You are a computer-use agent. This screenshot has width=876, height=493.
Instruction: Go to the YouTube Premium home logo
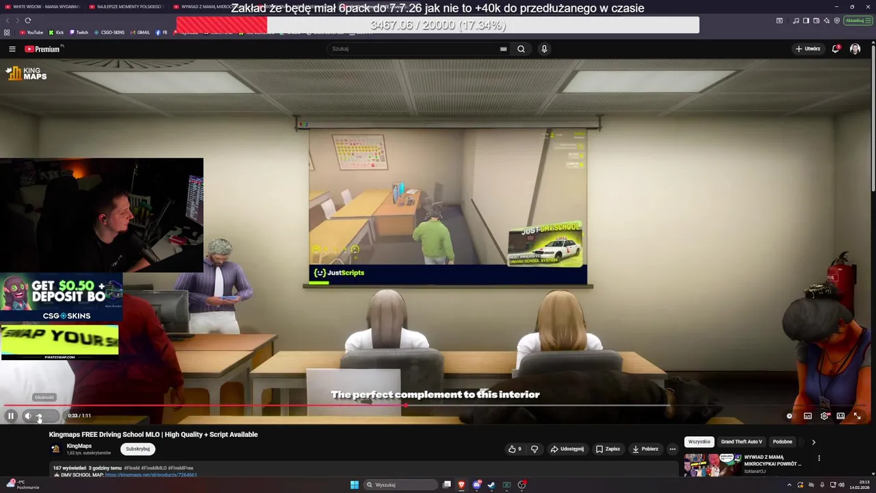click(x=42, y=49)
